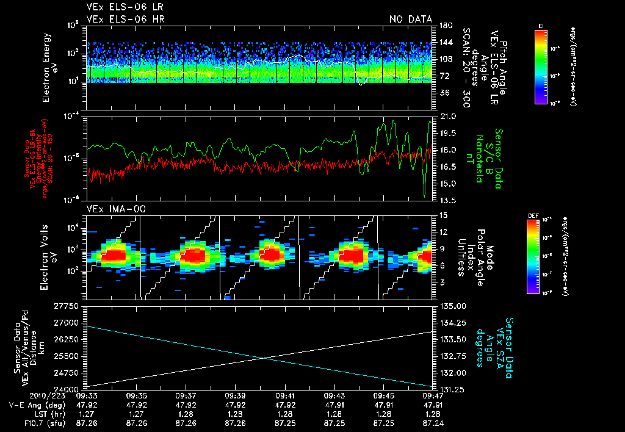Click the 132.00 degrees tick value
The width and height of the screenshot is (625, 432).
coord(452,373)
